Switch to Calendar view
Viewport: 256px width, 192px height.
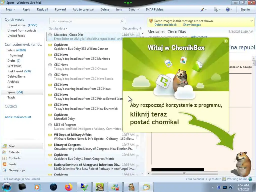click(x=14, y=152)
